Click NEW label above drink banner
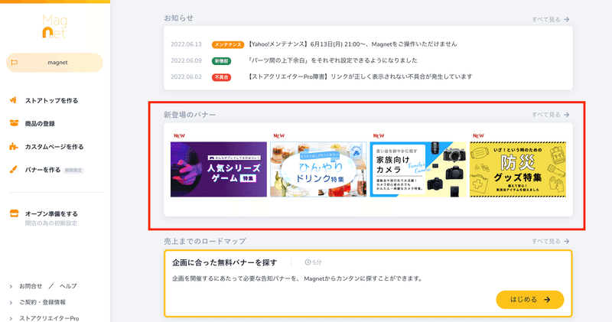This screenshot has width=612, height=322. point(279,136)
